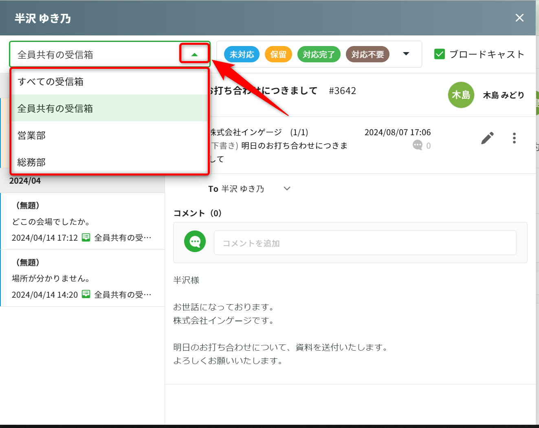Toggle the 対応完了 status filter
The height and width of the screenshot is (428, 539).
[319, 54]
